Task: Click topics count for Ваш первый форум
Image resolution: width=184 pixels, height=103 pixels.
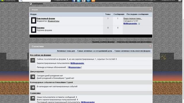Action: (108, 18)
